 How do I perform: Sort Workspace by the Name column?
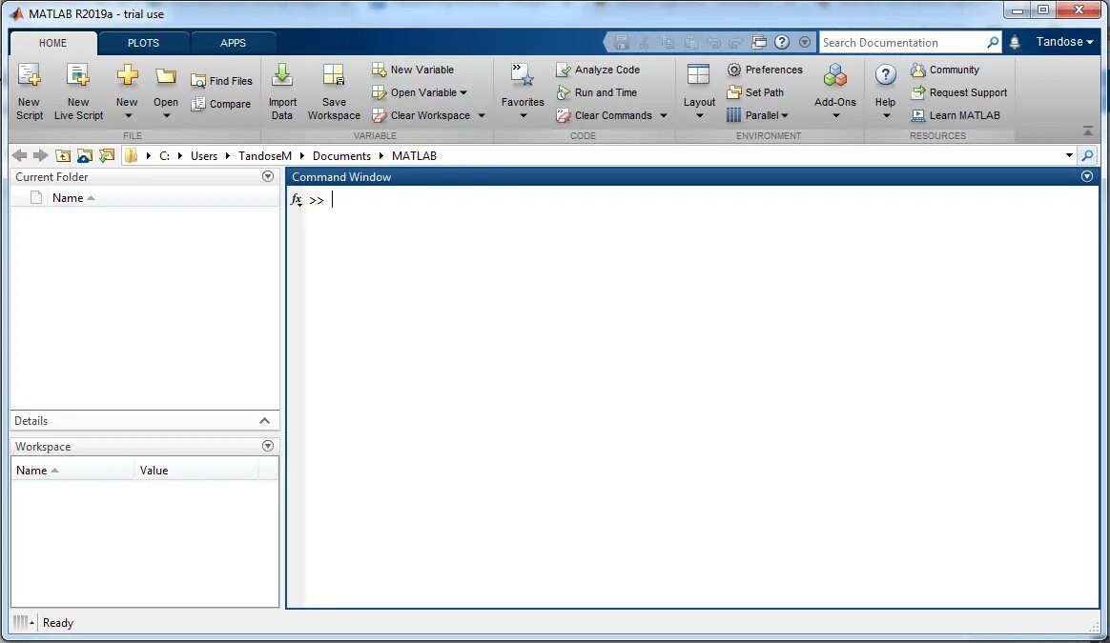tap(72, 470)
